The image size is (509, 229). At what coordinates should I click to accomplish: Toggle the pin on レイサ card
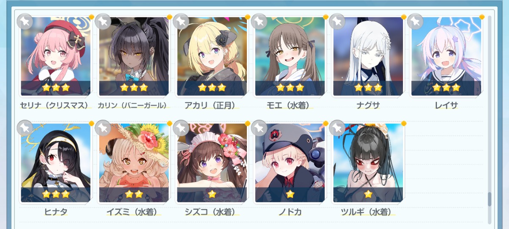tap(415, 22)
